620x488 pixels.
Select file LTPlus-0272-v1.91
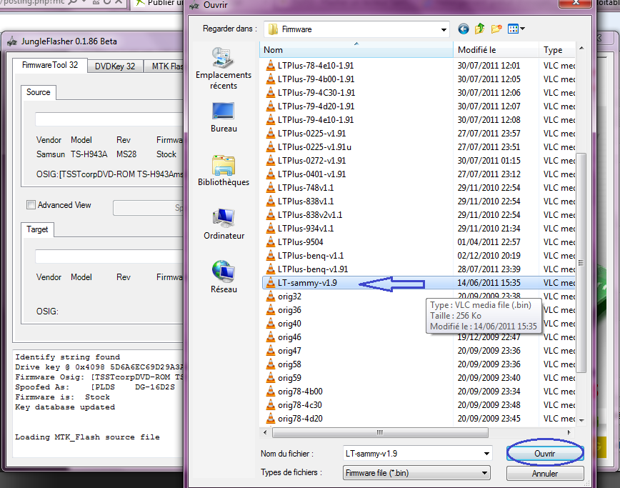pyautogui.click(x=311, y=161)
